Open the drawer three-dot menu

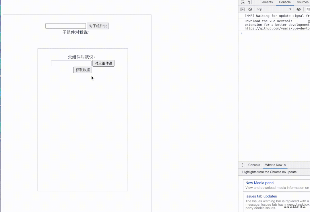click(x=243, y=165)
